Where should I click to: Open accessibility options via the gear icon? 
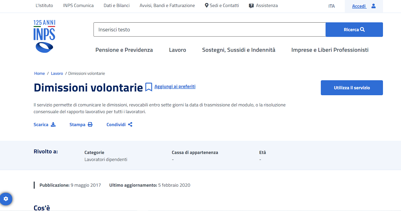point(6,199)
